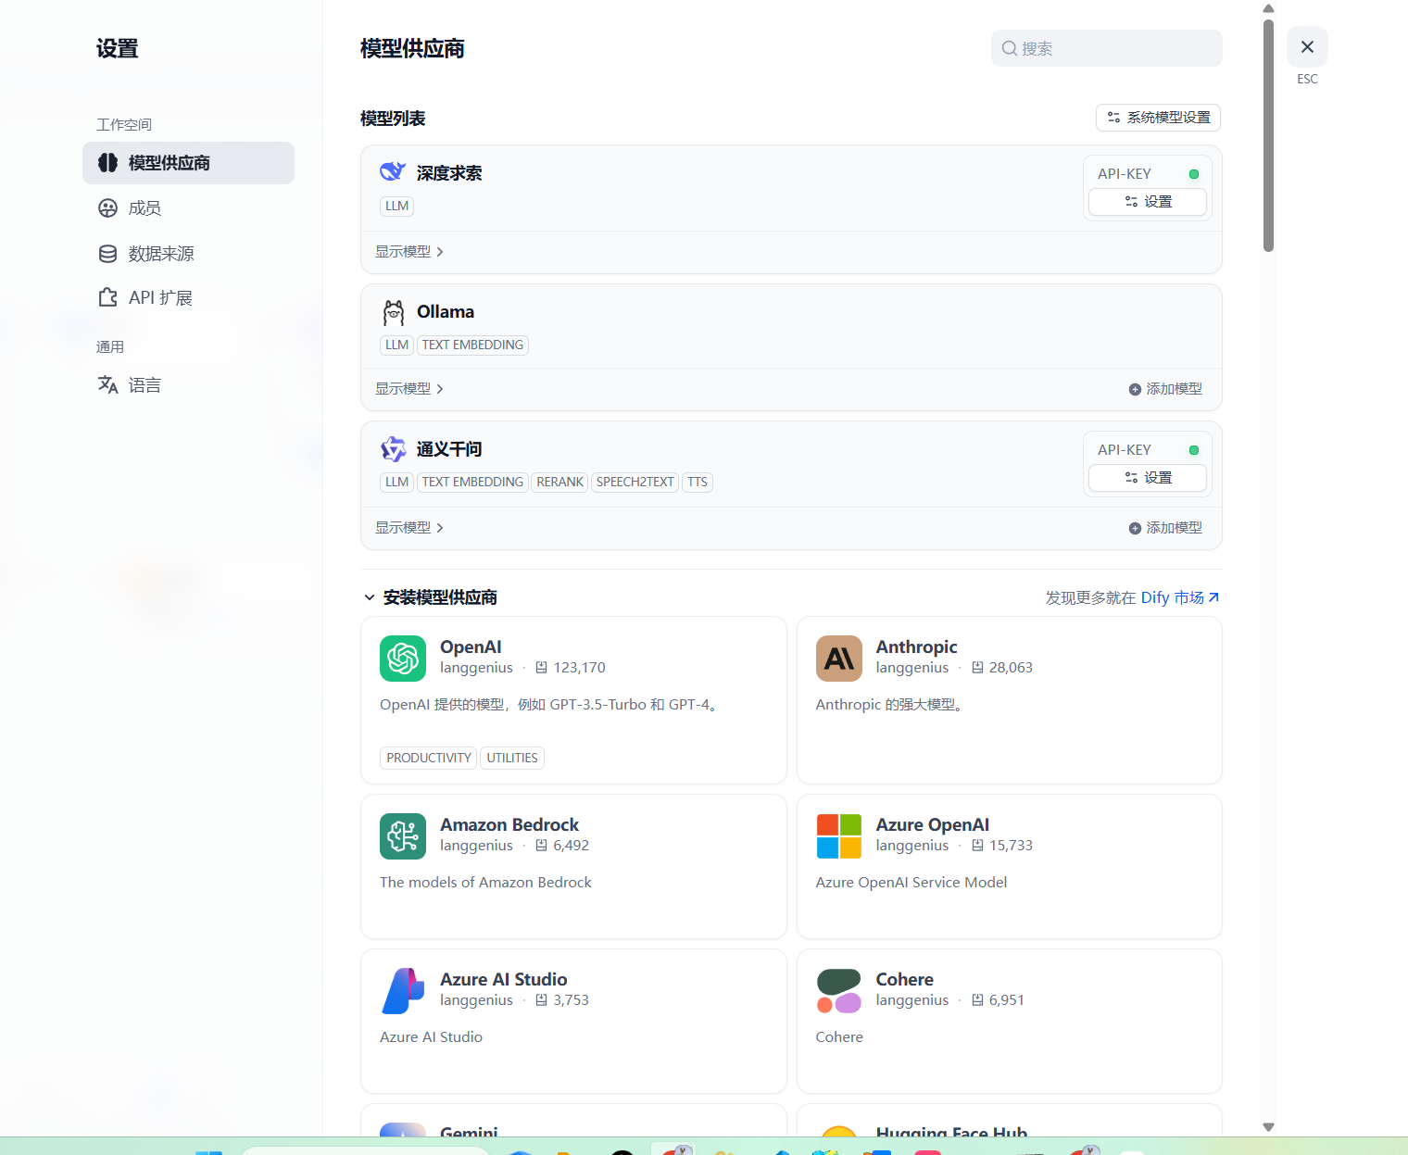
Task: Expand 显示模型 under Ollama
Action: (409, 389)
